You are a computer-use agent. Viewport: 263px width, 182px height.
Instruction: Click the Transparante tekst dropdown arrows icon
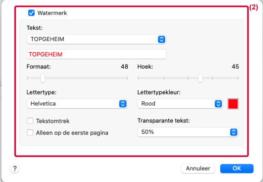click(233, 132)
